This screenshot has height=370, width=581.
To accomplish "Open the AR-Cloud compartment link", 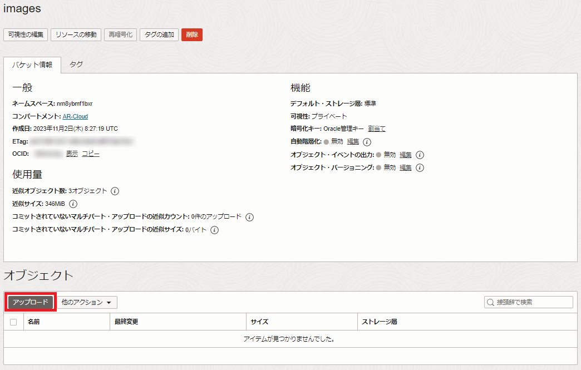I will [75, 116].
